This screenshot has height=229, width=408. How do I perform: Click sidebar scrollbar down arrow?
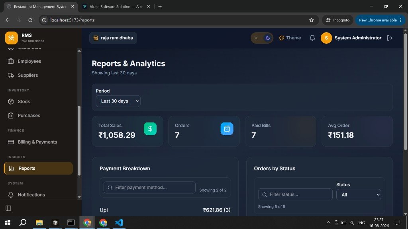pyautogui.click(x=79, y=197)
